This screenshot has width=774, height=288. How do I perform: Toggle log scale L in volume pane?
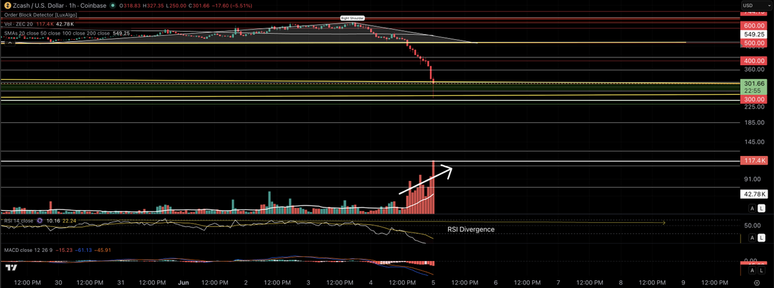762,208
